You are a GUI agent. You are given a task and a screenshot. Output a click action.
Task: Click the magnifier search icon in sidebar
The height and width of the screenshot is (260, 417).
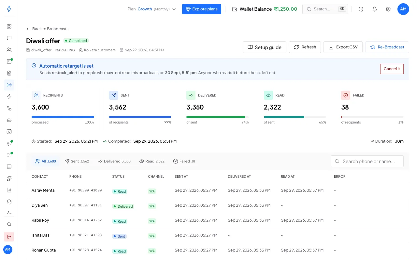[x=9, y=224]
